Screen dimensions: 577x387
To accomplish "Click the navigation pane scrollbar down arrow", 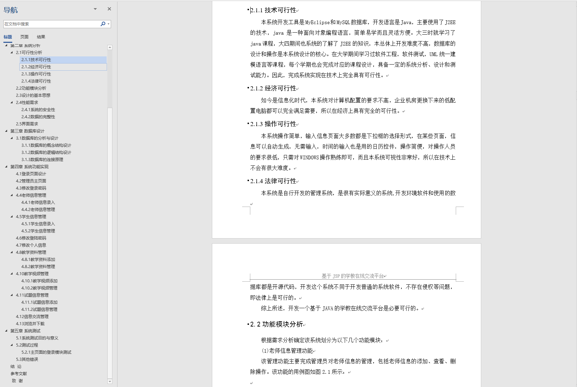I will click(x=109, y=381).
